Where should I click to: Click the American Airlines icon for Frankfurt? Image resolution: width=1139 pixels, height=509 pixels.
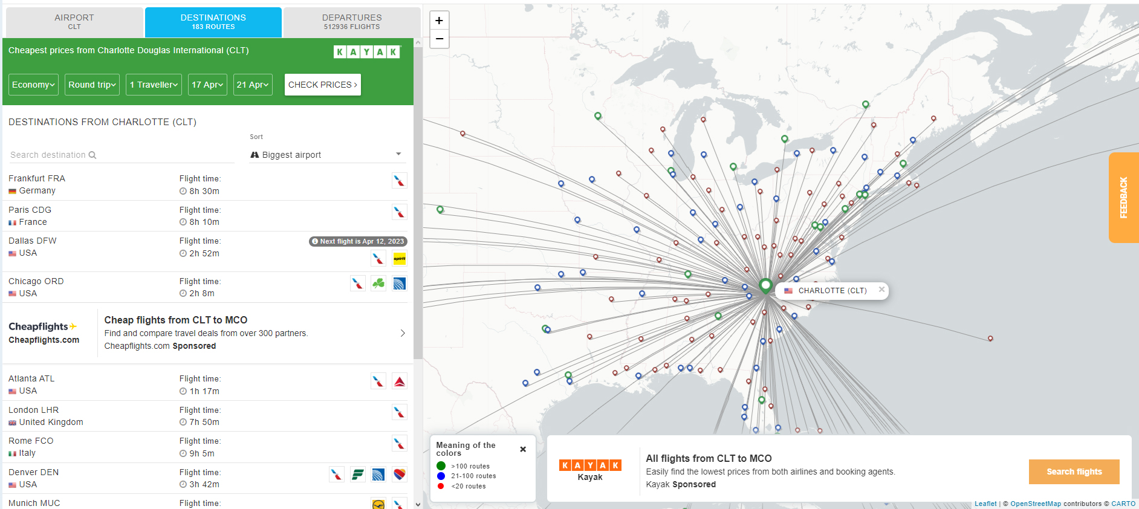(x=400, y=181)
